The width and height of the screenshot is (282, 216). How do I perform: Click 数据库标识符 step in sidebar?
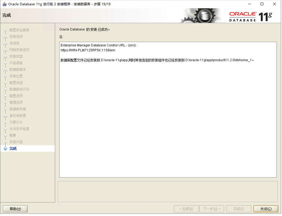pyautogui.click(x=19, y=89)
